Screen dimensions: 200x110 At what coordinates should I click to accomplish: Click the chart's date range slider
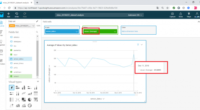click(98, 95)
